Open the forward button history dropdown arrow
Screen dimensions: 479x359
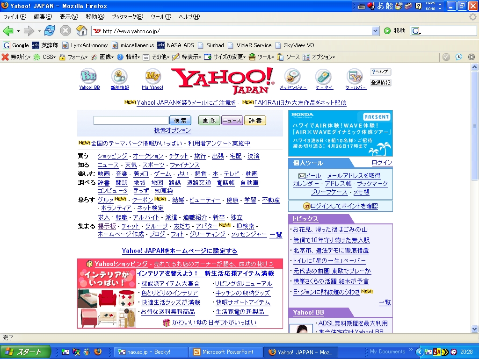click(x=39, y=31)
